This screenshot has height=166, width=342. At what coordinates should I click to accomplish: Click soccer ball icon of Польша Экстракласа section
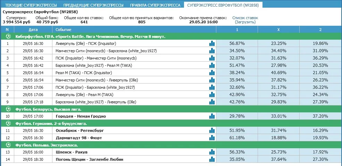(8, 145)
